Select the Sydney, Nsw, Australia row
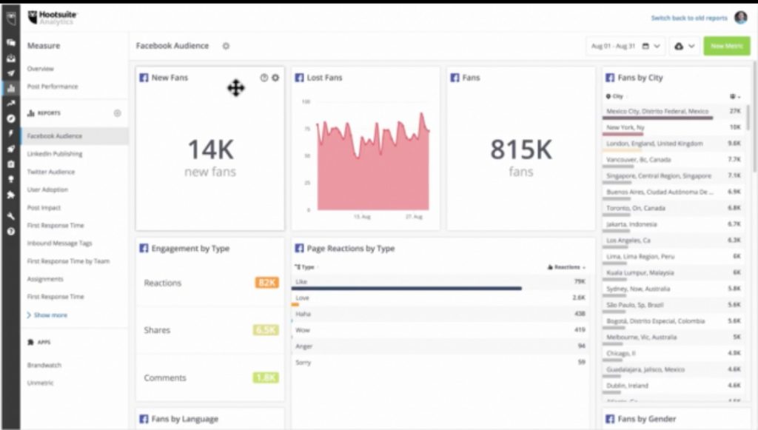Screen dimensions: 758x430 click(674, 291)
